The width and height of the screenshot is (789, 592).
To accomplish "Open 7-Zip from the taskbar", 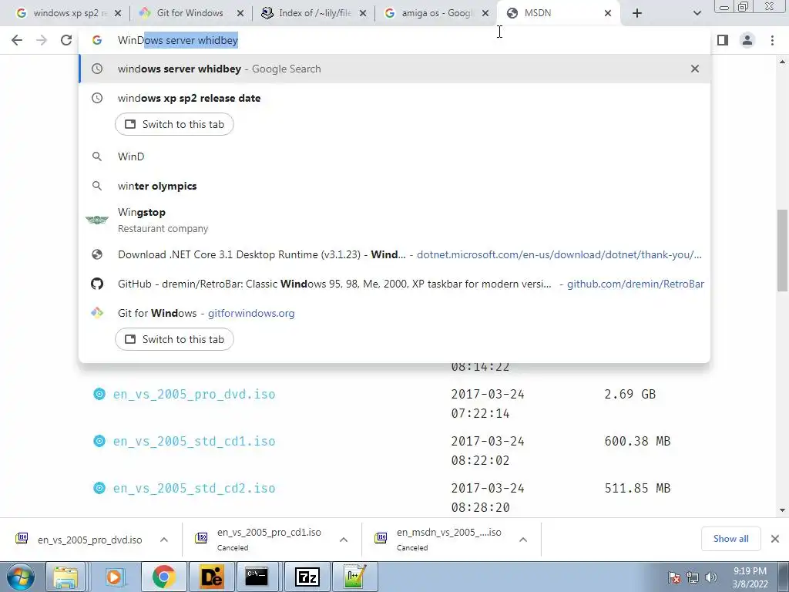I will pos(307,577).
